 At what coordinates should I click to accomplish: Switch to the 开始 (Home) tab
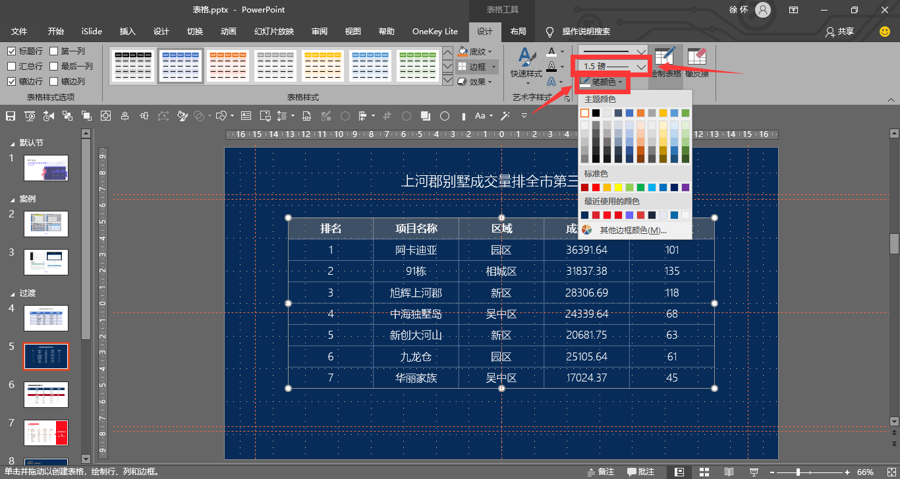pos(56,32)
